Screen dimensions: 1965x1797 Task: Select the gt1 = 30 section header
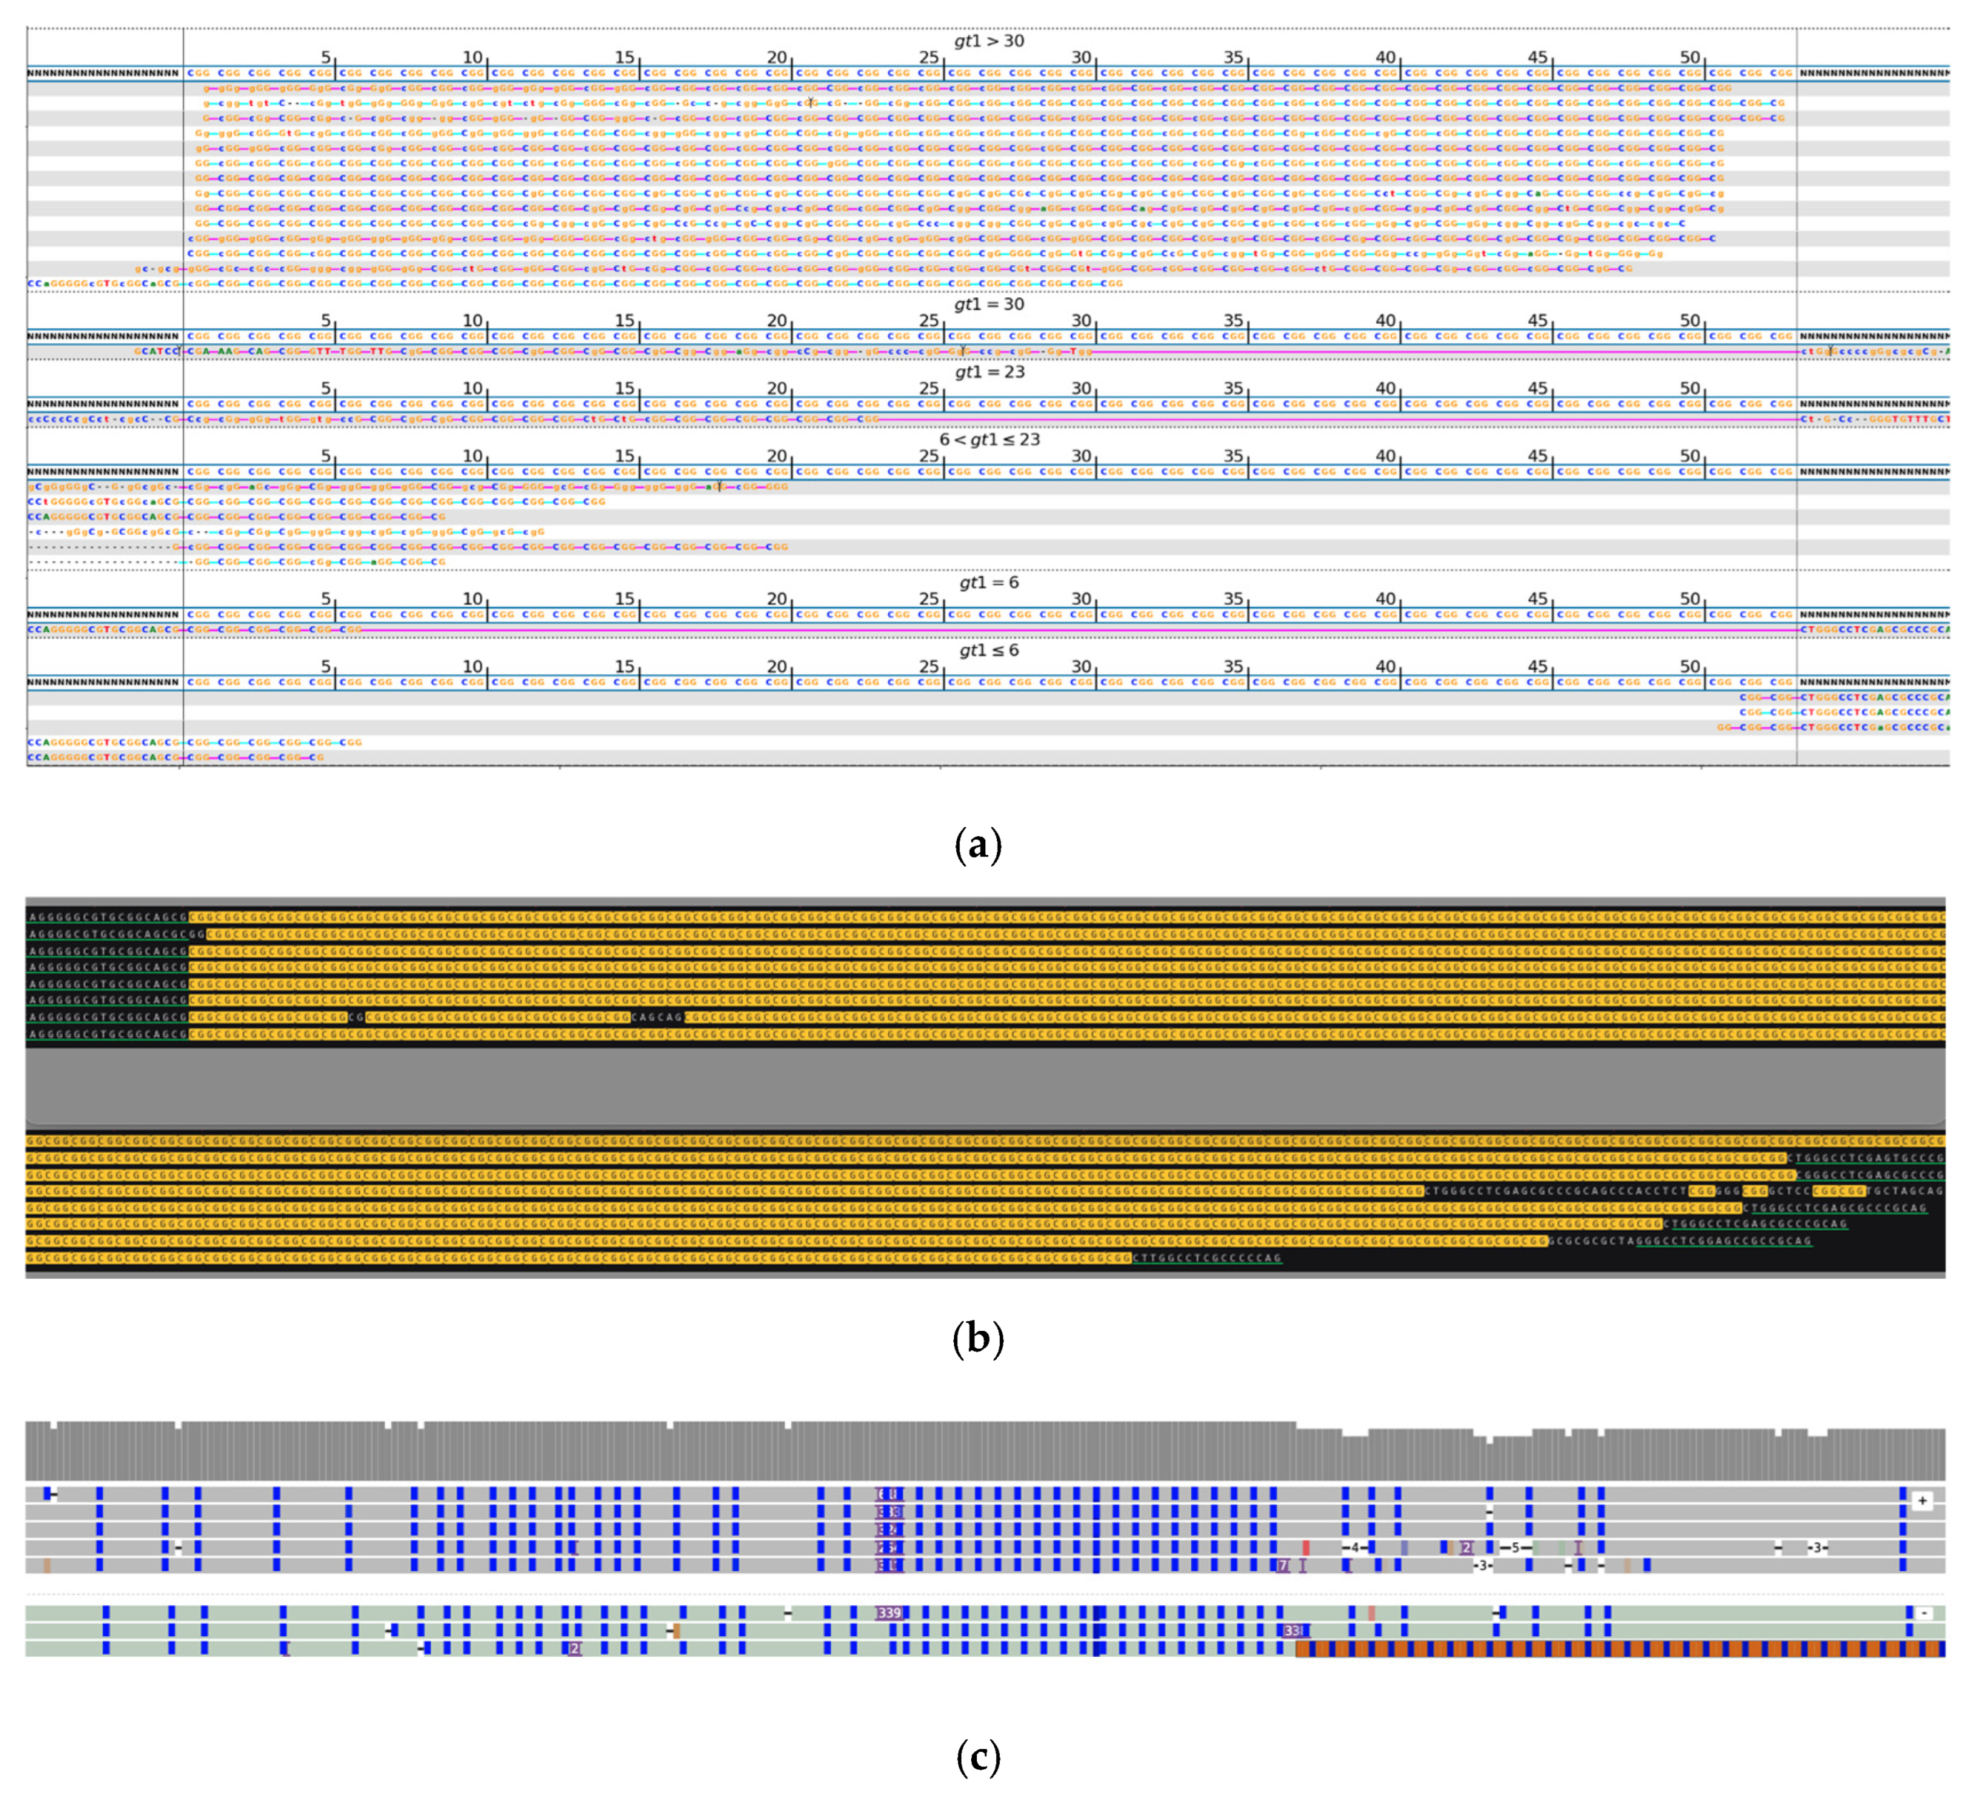pyautogui.click(x=988, y=305)
